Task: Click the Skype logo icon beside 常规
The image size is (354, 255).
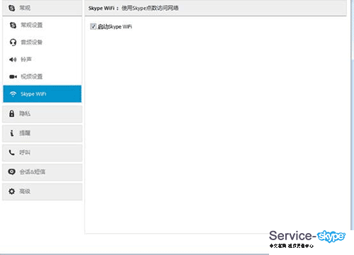Action: pos(11,8)
